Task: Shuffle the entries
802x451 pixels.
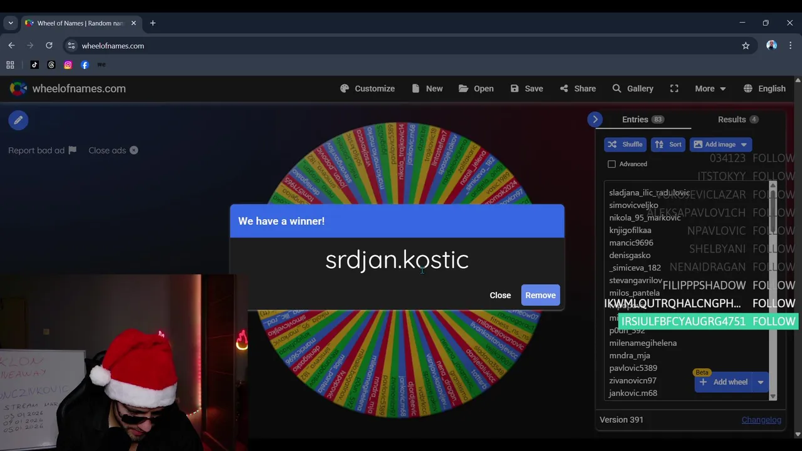Action: click(625, 144)
